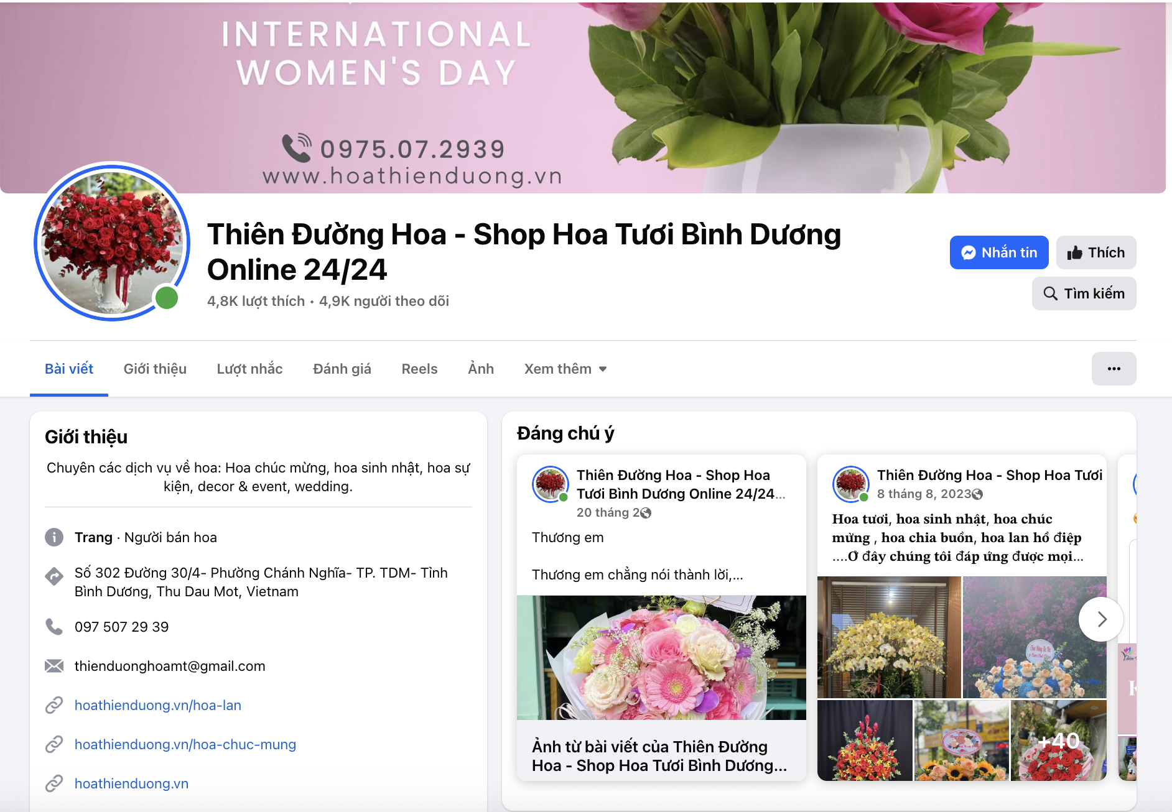Viewport: 1172px width, 812px height.
Task: Click the Messenger icon on Nhắn tin
Action: coord(968,252)
